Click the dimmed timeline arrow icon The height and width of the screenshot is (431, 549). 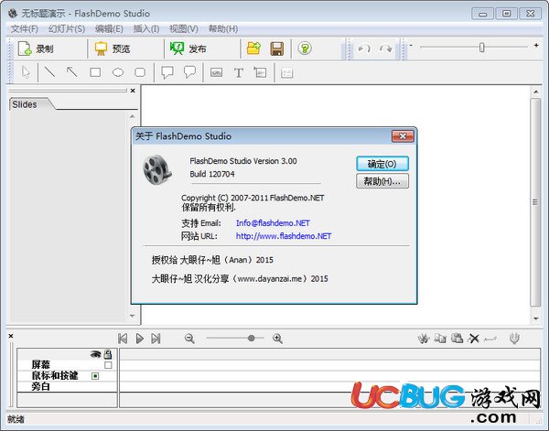[490, 339]
